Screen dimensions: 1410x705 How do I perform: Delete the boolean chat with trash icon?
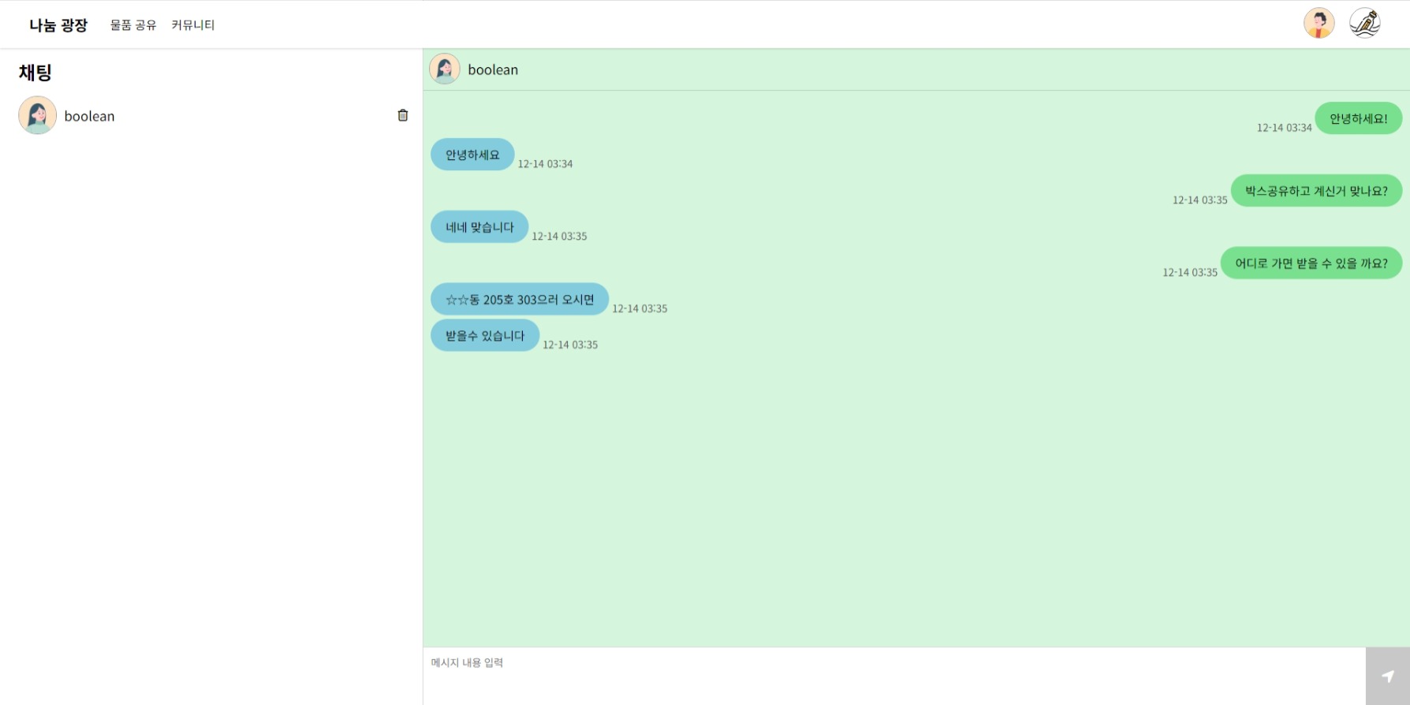tap(403, 115)
